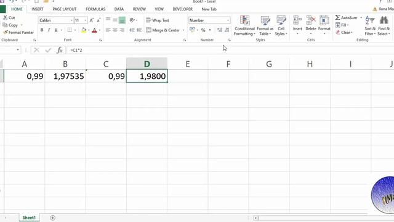Open the font color dropdown arrow
Viewport: 394px width, 222px height.
(100, 30)
